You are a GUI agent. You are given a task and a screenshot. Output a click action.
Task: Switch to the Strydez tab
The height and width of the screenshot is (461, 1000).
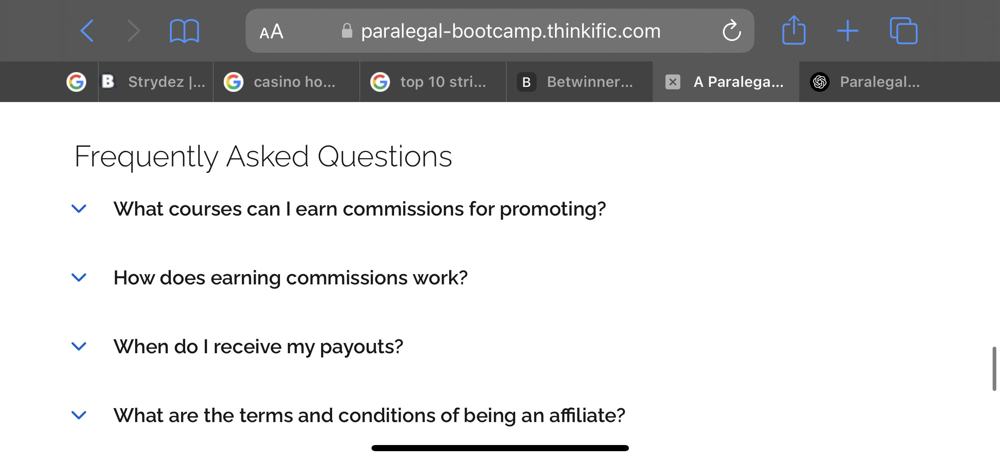[156, 82]
